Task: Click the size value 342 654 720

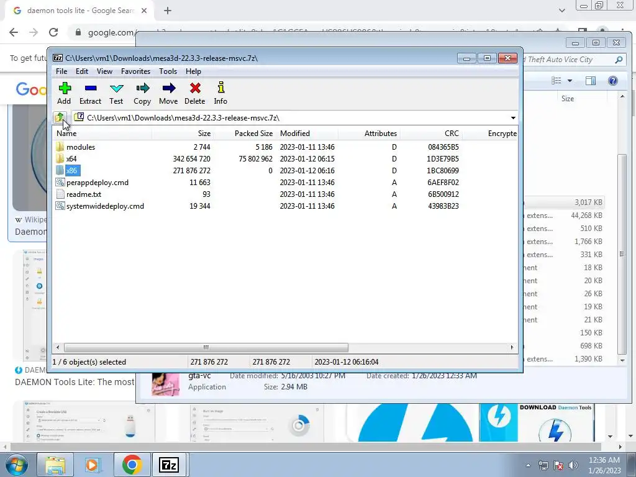Action: click(191, 158)
